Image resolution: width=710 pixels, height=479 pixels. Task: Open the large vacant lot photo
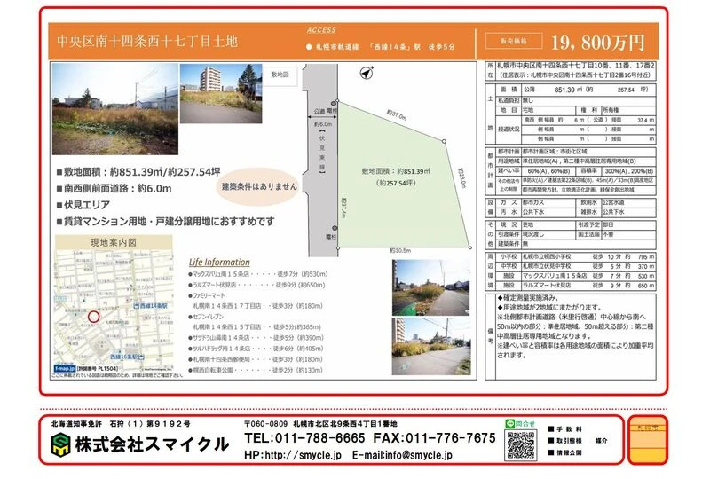[115, 109]
